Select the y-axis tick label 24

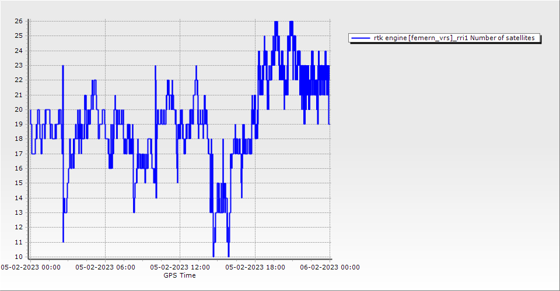point(19,51)
